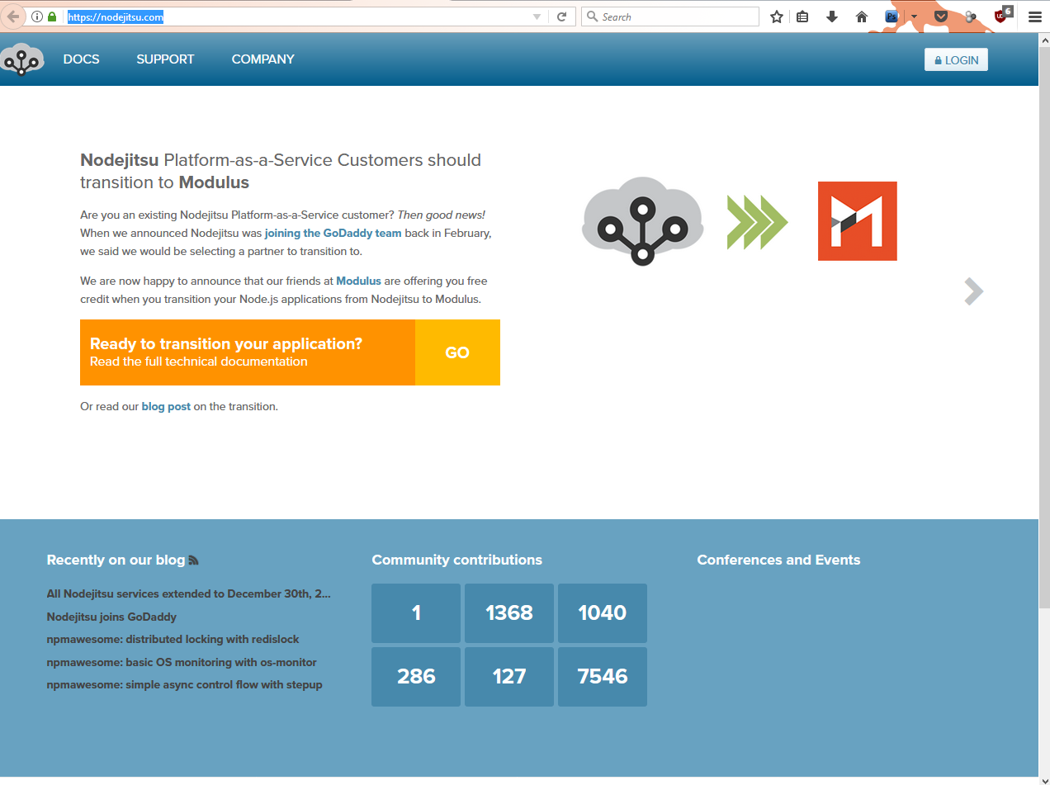Image resolution: width=1050 pixels, height=785 pixels.
Task: Click the large Nodejitsu cloud graphic
Action: (x=643, y=220)
